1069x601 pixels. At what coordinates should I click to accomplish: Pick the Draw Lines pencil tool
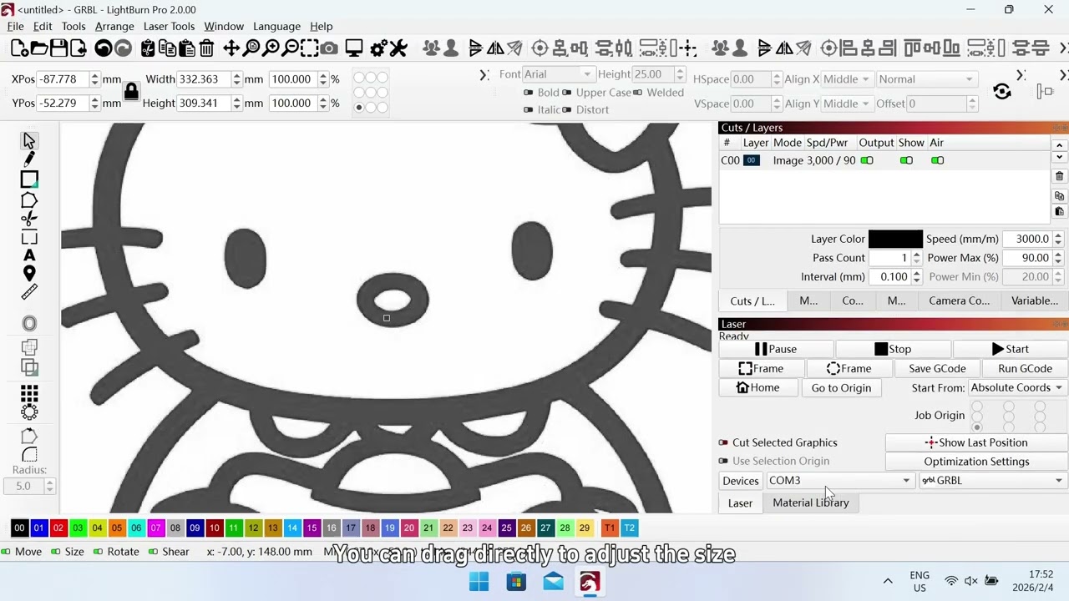[x=29, y=159]
